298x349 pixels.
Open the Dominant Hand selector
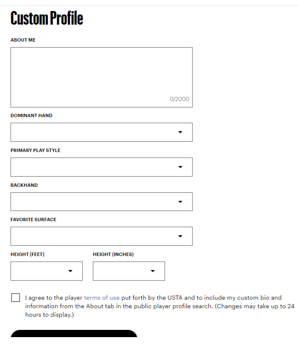[101, 132]
